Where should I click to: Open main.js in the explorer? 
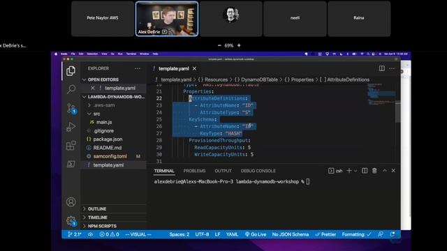pos(104,122)
